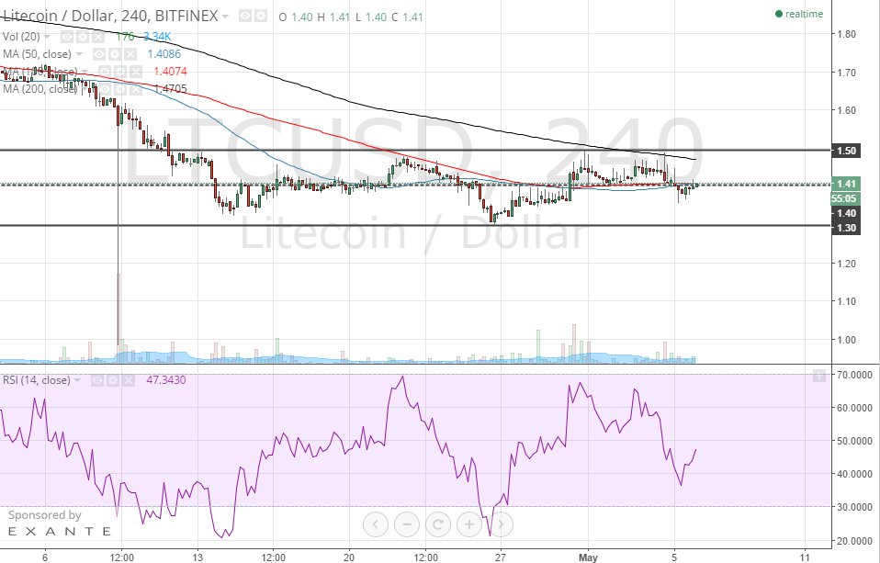Click the Vol (20) legend label
This screenshot has height=563, width=880.
click(x=21, y=37)
